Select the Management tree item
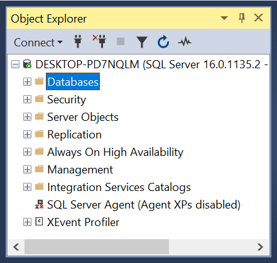The width and height of the screenshot is (277, 263). pyautogui.click(x=80, y=170)
